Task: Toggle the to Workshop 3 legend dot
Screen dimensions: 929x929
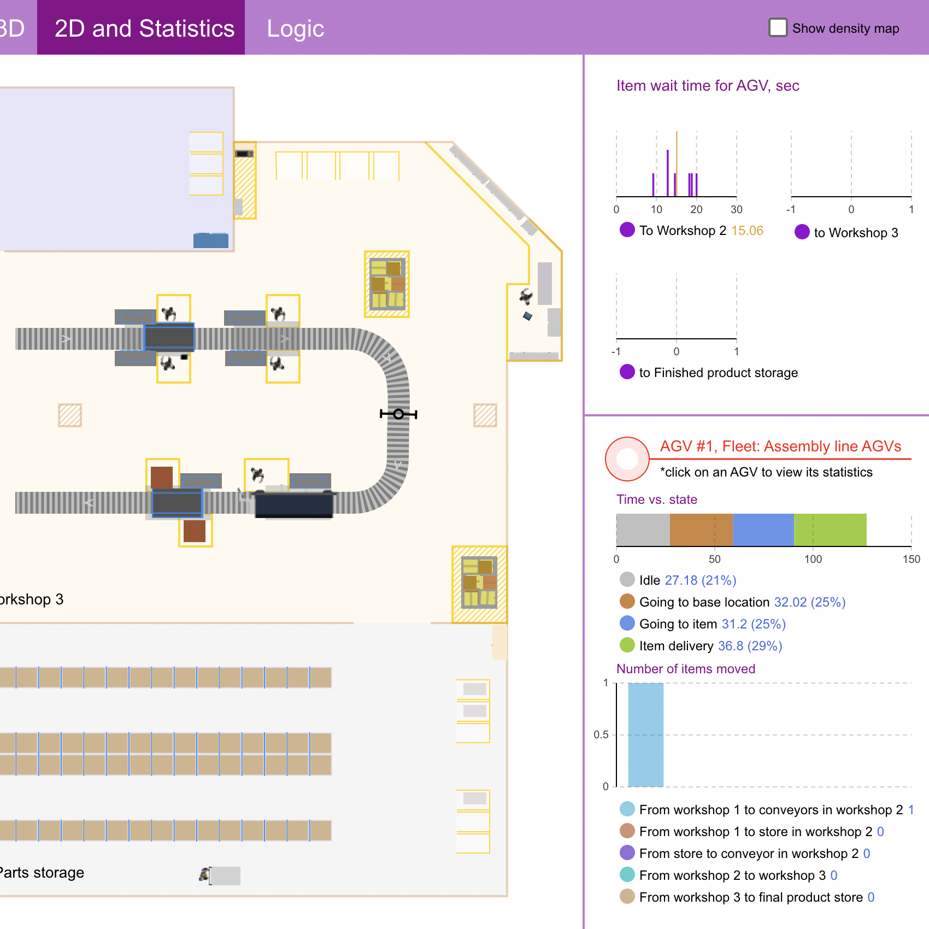Action: point(802,232)
